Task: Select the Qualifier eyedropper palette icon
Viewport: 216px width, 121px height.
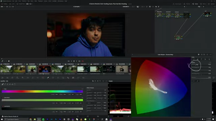Action: 48,78
